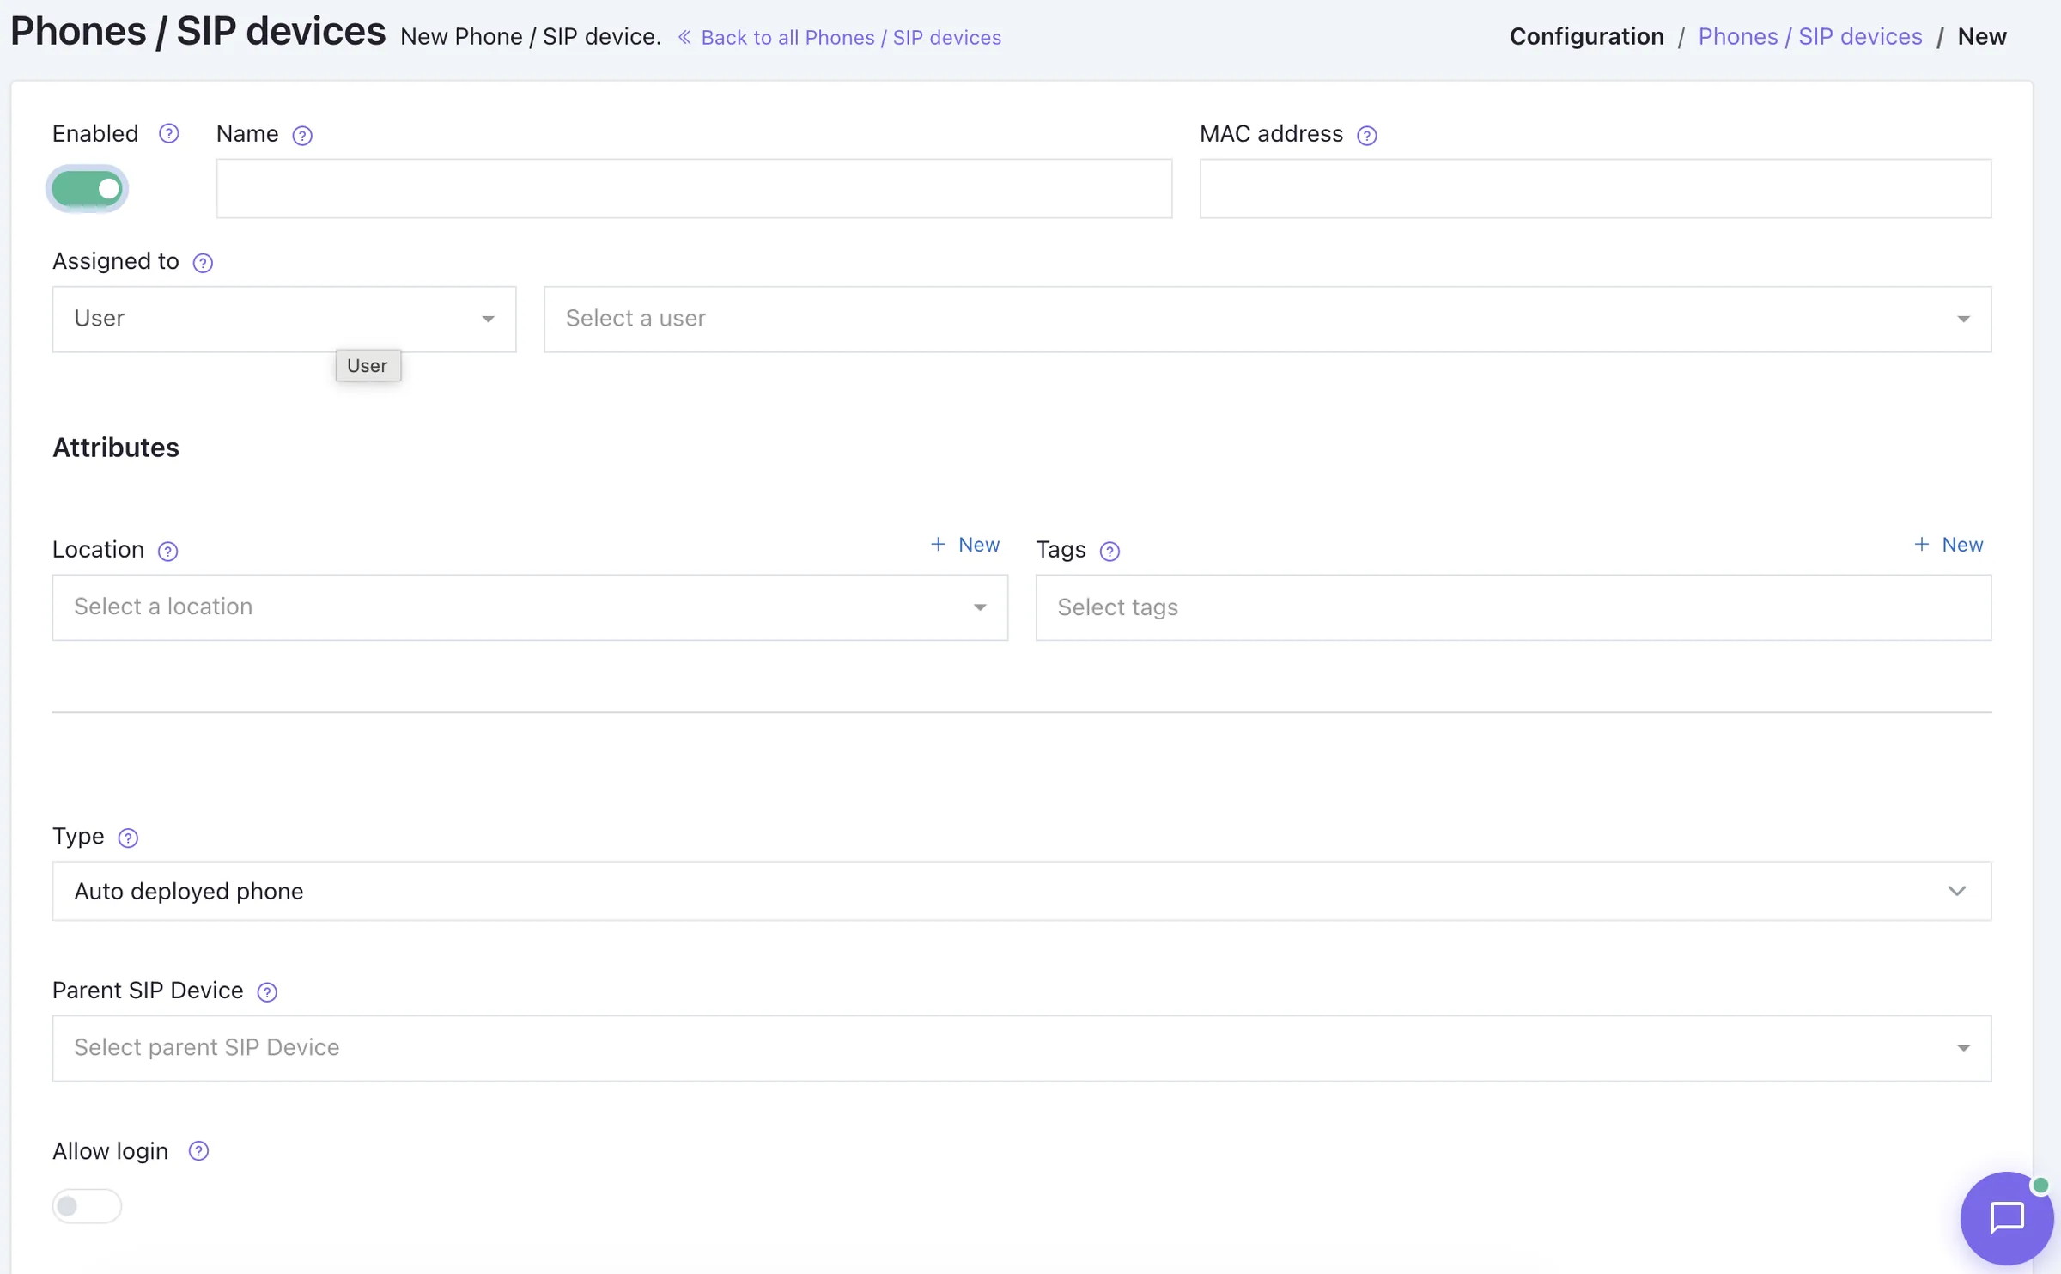Viewport: 2061px width, 1274px height.
Task: Click help icon next to Location
Action: pyautogui.click(x=168, y=551)
